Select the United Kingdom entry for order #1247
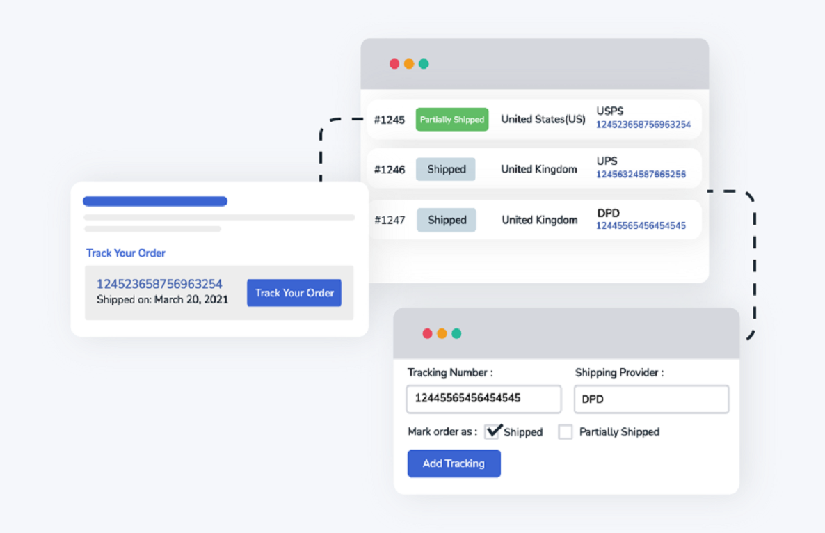 (x=539, y=219)
